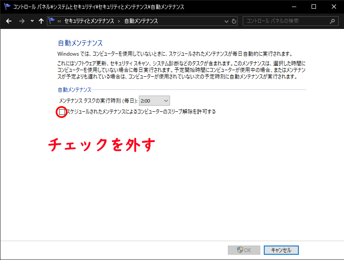Go up one level with up arrow
The image size is (344, 260).
pos(41,21)
